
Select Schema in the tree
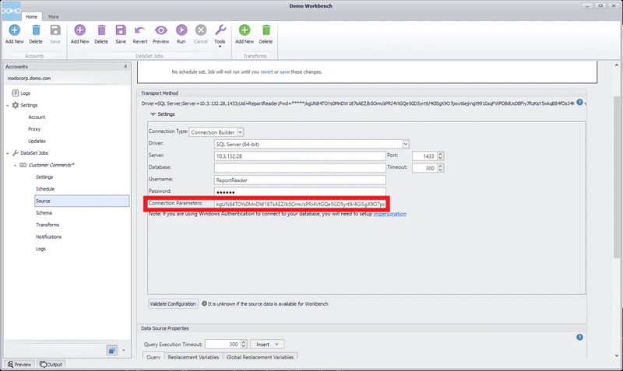click(44, 212)
